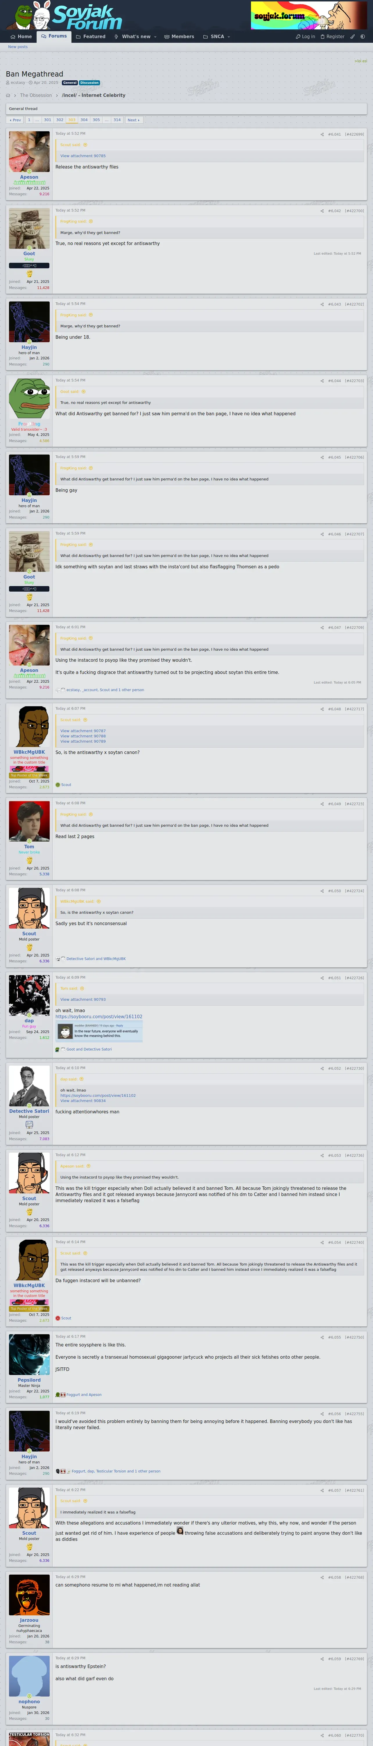Jump to last page 314
The image size is (373, 1746).
pos(117,120)
